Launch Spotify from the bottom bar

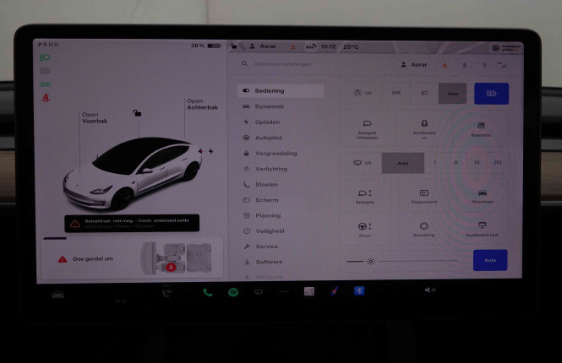point(233,292)
